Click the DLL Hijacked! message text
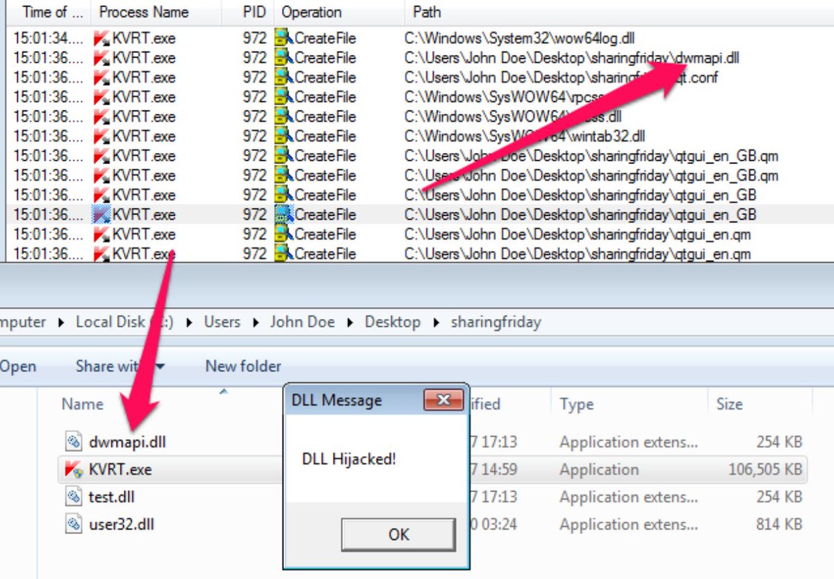This screenshot has width=834, height=579. coord(349,458)
